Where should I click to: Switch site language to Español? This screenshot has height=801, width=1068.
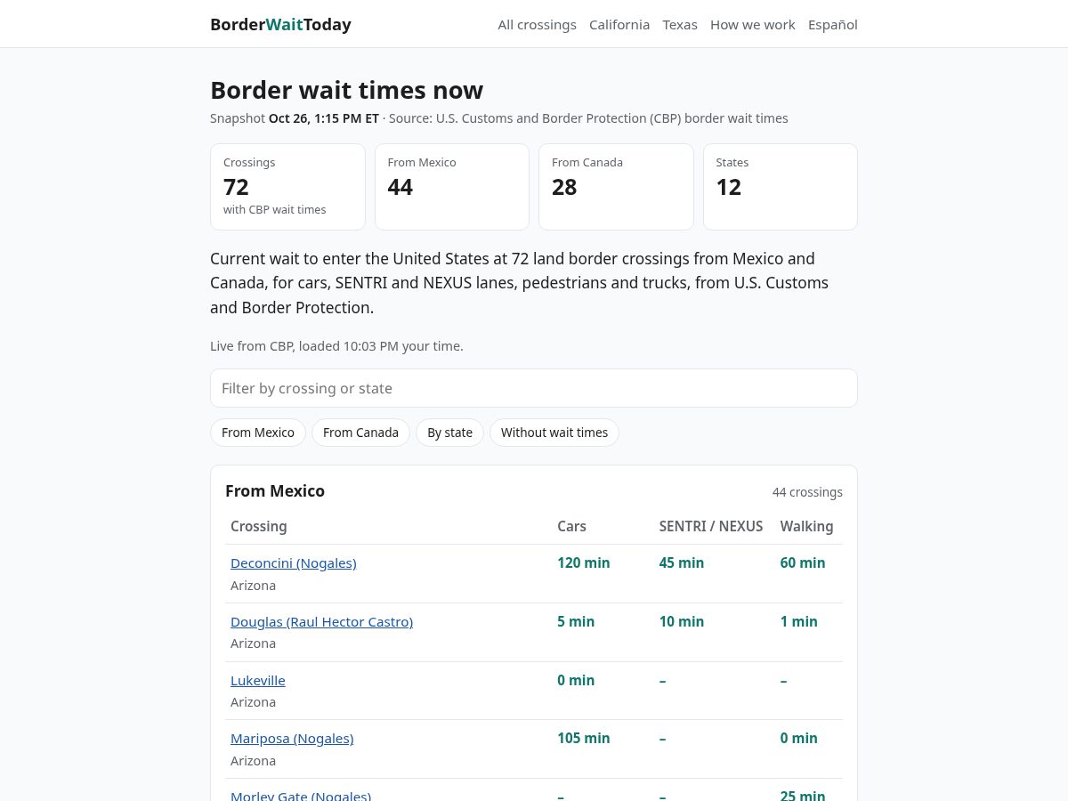(x=833, y=25)
